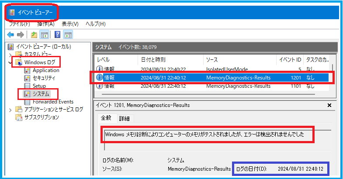The width and height of the screenshot is (343, 179).
Task: Select the event ID 1201 row
Action: click(212, 78)
